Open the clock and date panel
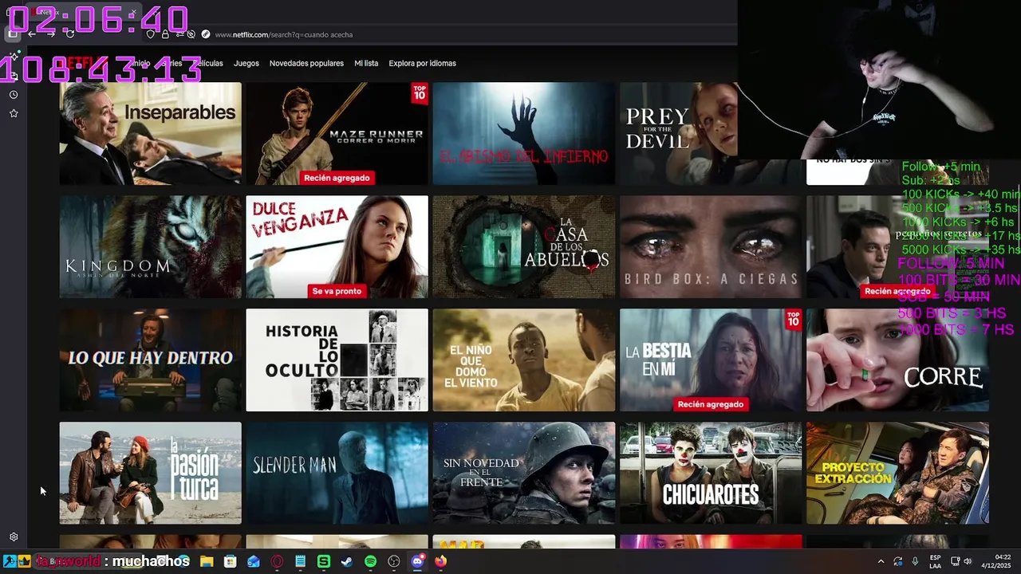 pyautogui.click(x=997, y=561)
